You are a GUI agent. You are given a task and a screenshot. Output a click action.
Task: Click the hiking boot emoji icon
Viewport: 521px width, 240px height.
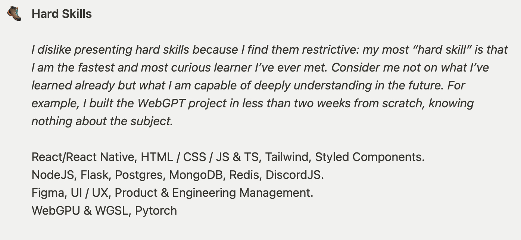click(14, 13)
